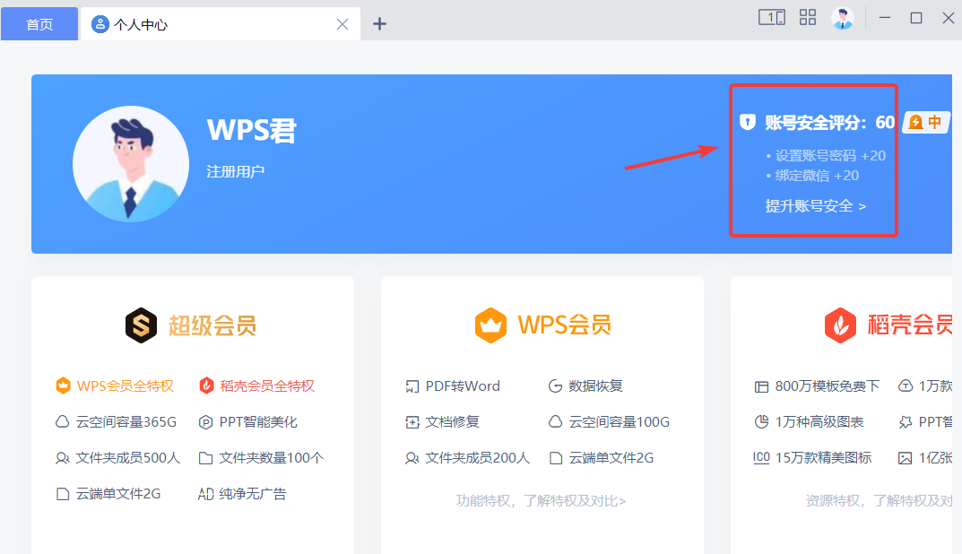Click the 纯净无广告 text

(x=253, y=494)
